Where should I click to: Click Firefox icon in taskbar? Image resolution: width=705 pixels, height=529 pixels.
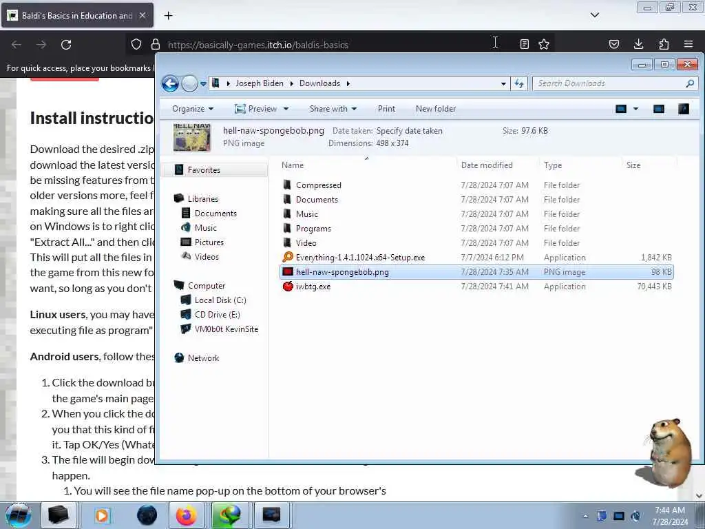click(x=186, y=515)
